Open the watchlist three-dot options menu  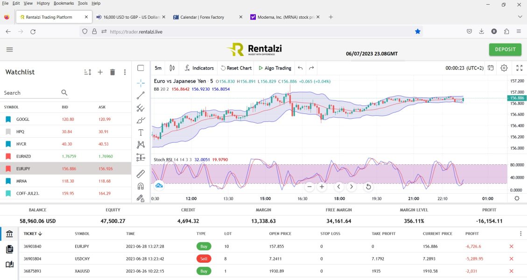[x=125, y=72]
